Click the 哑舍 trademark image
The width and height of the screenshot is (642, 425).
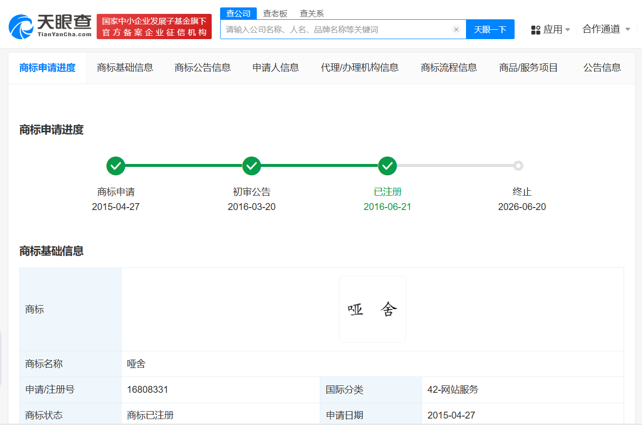(372, 309)
